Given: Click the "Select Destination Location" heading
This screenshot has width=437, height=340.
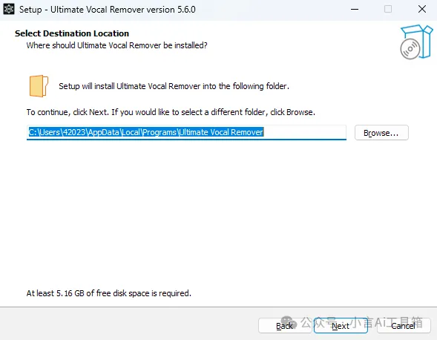Looking at the screenshot, I should tap(72, 33).
